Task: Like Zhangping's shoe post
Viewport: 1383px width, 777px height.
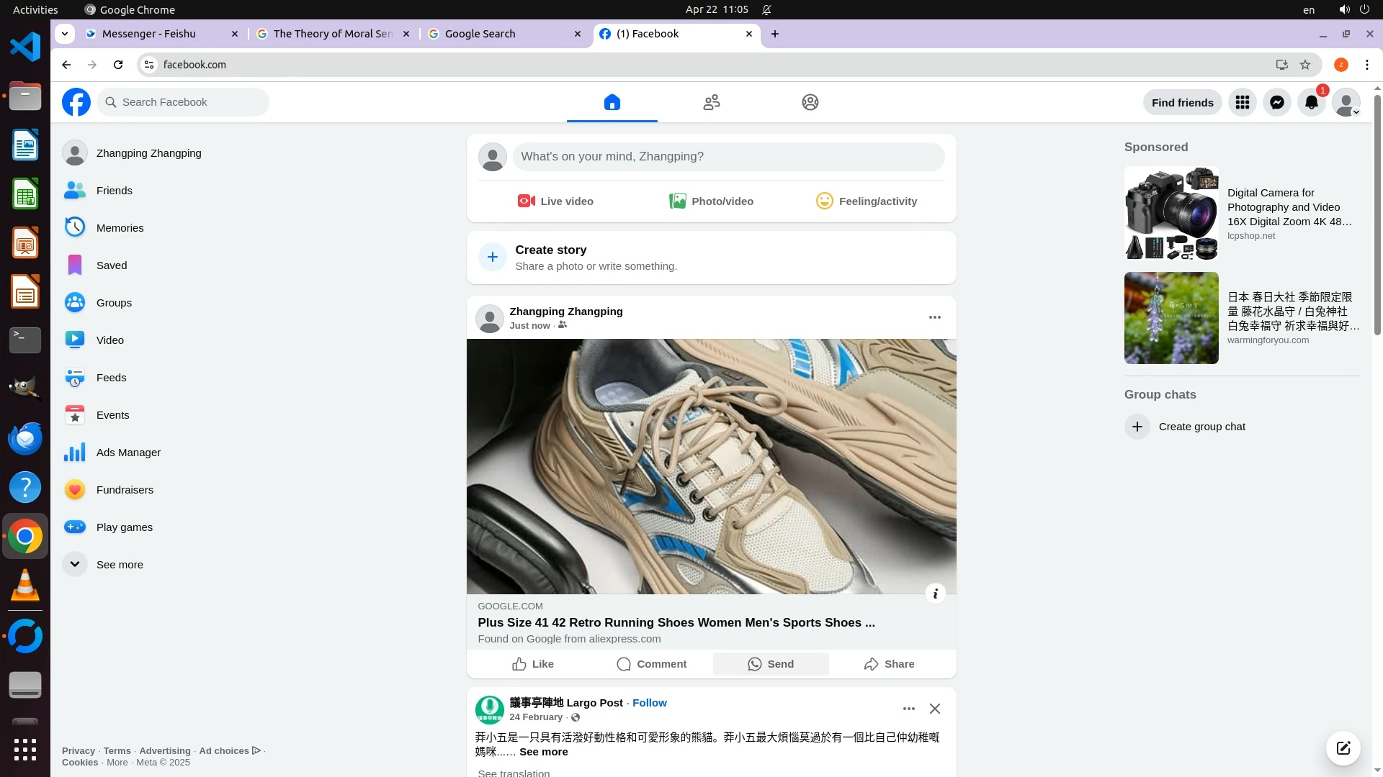Action: (533, 664)
